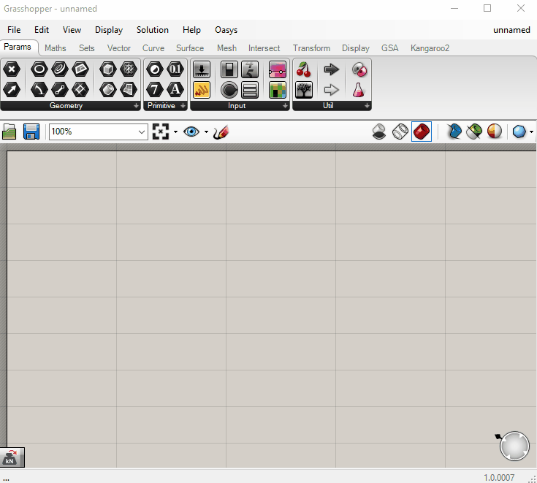The image size is (537, 483).
Task: Choose the Text parameter A icon
Action: [175, 90]
